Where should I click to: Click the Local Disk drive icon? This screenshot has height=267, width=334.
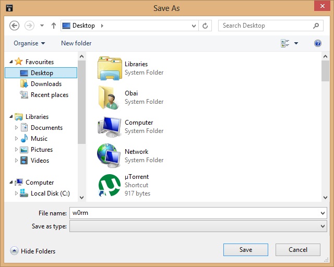[24, 193]
